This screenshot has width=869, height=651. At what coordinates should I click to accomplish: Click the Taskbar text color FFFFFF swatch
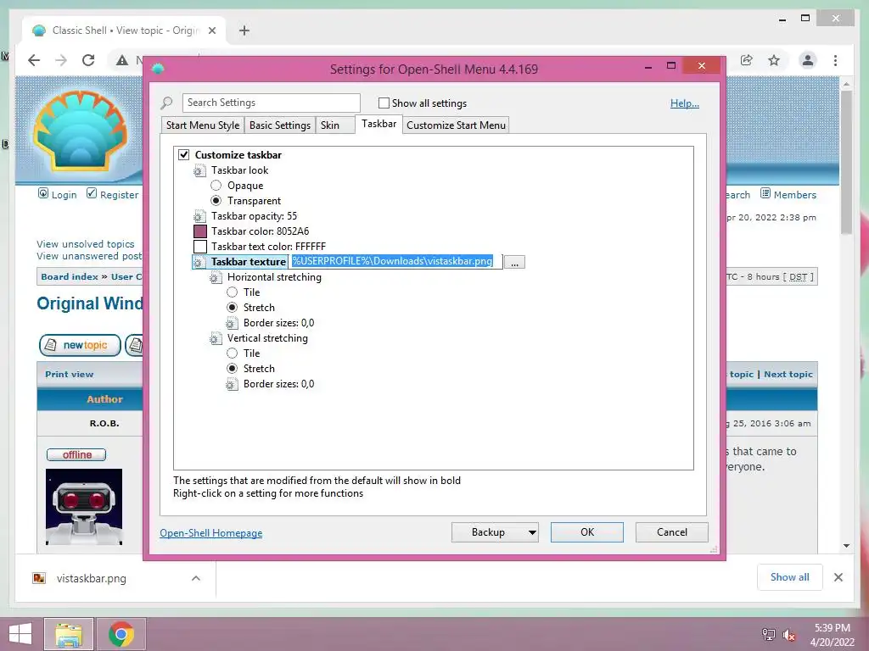(x=200, y=247)
